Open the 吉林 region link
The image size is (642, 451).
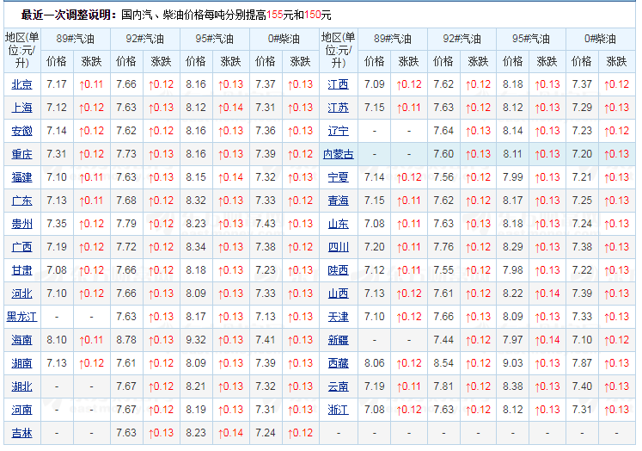click(x=21, y=433)
